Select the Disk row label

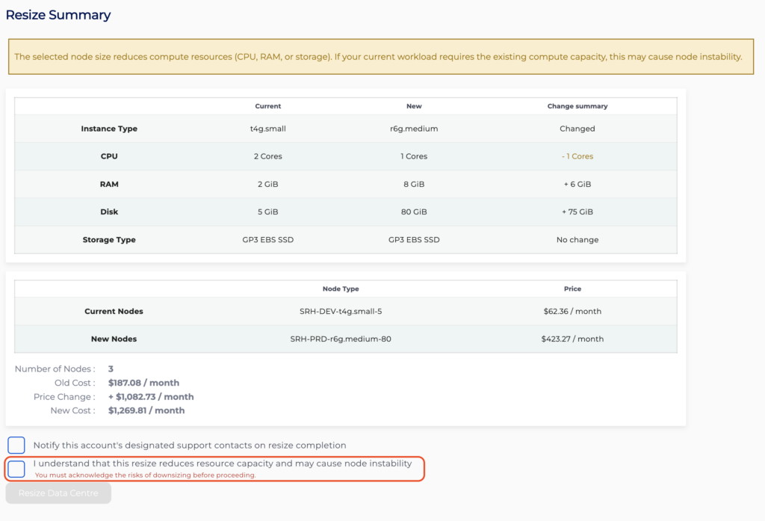(109, 212)
